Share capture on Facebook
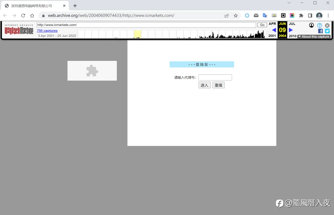 tap(320, 31)
